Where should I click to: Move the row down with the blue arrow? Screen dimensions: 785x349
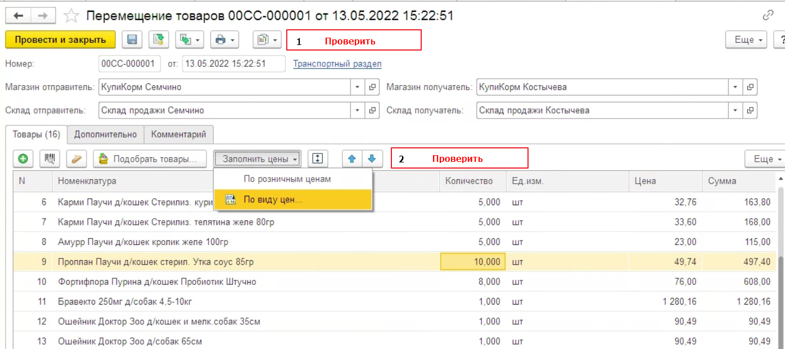click(x=371, y=159)
